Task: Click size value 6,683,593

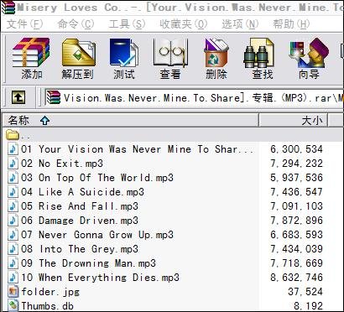Action: click(x=296, y=235)
